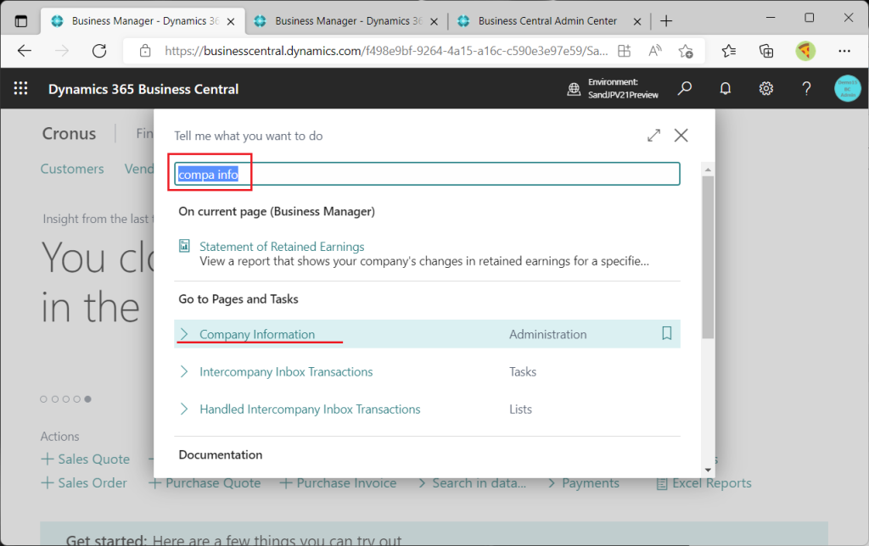Viewport: 869px width, 546px height.
Task: Close the second Business Manager tab
Action: tap(434, 21)
